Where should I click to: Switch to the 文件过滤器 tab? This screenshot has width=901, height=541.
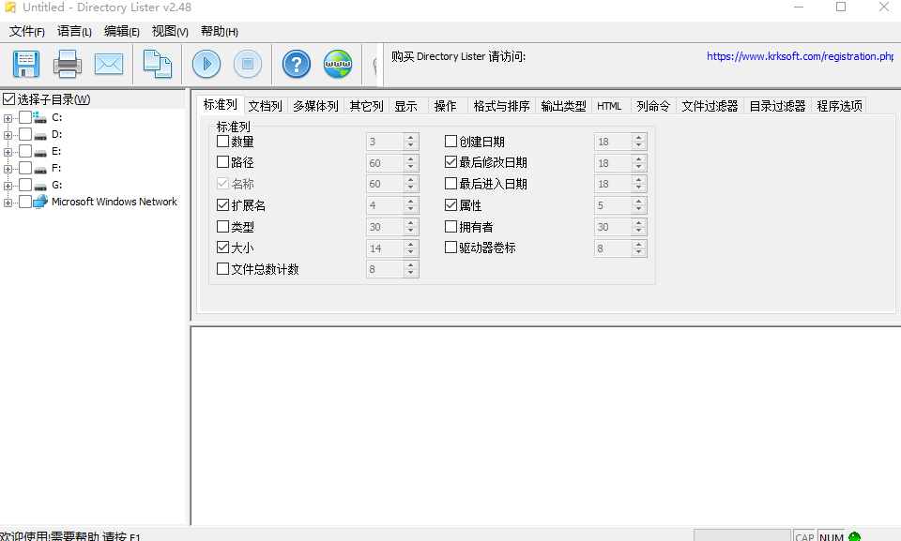pyautogui.click(x=710, y=106)
